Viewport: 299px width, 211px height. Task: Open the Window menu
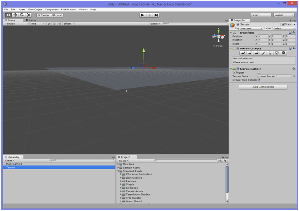click(x=83, y=10)
